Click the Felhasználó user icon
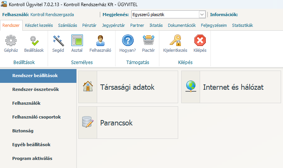 [x=100, y=41]
